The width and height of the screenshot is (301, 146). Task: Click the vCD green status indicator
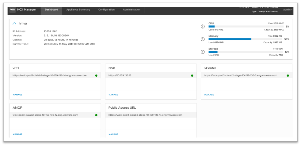click(96, 75)
